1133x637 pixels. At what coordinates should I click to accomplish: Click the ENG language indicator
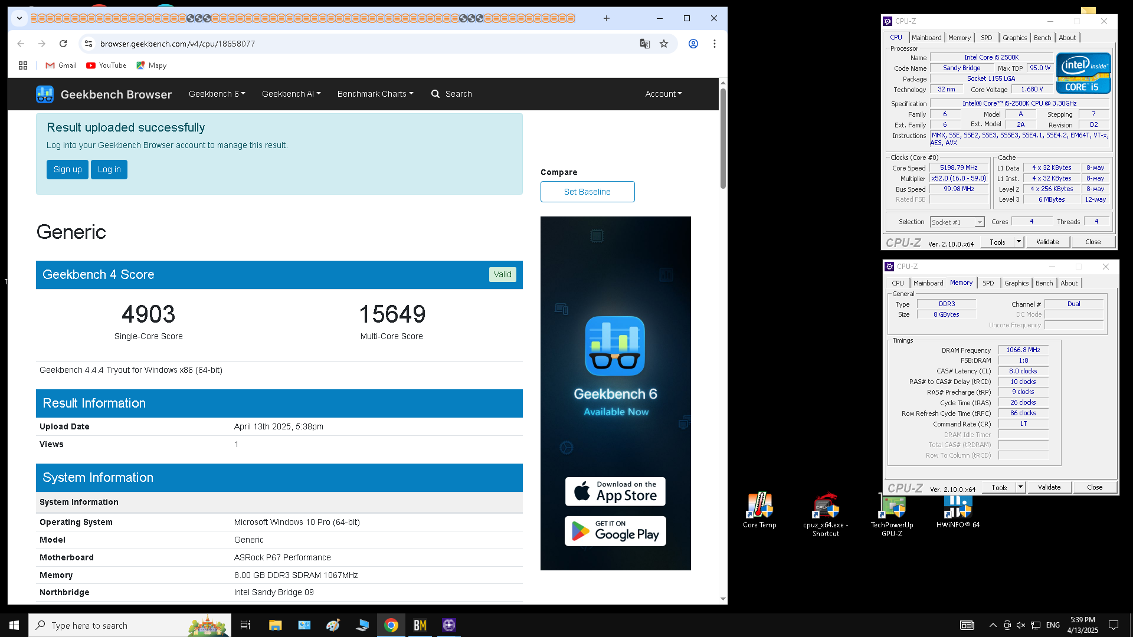click(x=1053, y=625)
